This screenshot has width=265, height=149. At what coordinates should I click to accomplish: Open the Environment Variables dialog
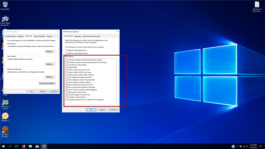47,83
